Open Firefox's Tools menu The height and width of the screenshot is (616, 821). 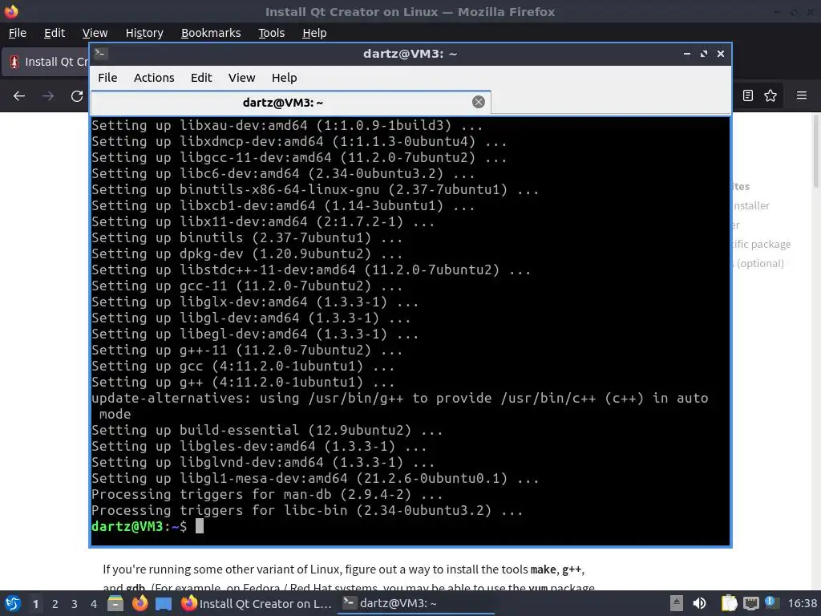tap(271, 33)
